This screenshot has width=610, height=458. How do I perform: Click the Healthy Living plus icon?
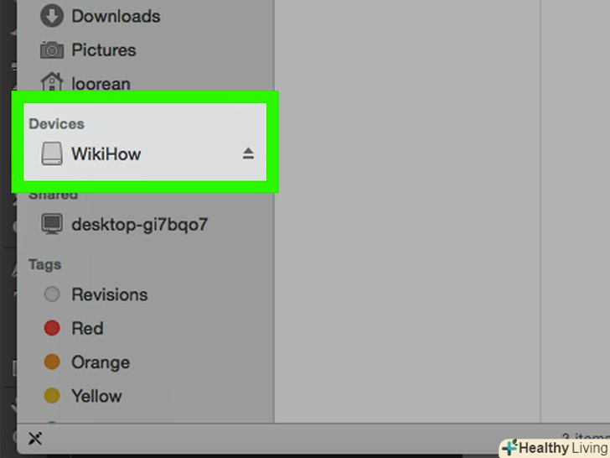point(509,447)
